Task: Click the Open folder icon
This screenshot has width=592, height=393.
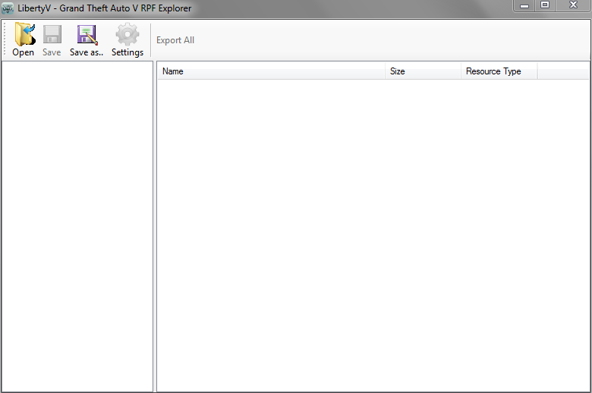Action: coord(24,35)
